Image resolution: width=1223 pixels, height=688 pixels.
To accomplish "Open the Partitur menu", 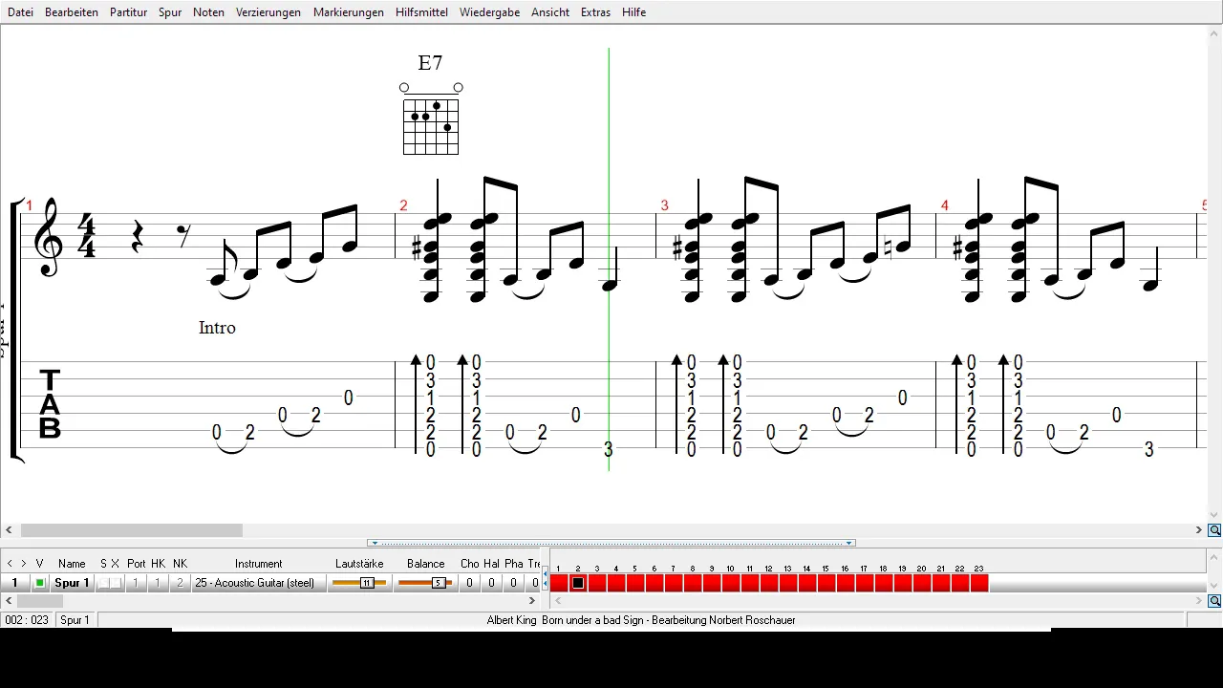I will coord(128,12).
